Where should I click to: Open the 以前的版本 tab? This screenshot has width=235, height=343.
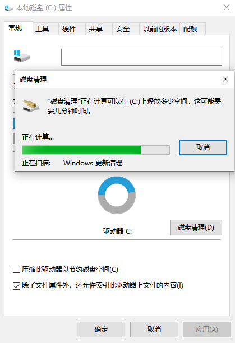click(x=159, y=29)
